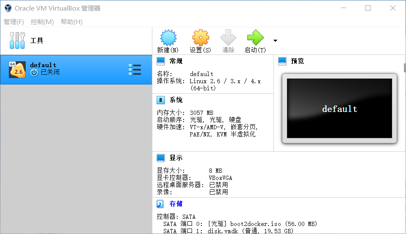Screen dimensions: 406x234
Task: Click the memory value '3057 MB'
Action: point(202,113)
